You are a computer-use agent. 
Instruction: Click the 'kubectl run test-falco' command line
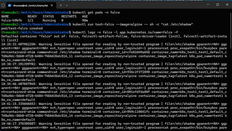pos(133,24)
